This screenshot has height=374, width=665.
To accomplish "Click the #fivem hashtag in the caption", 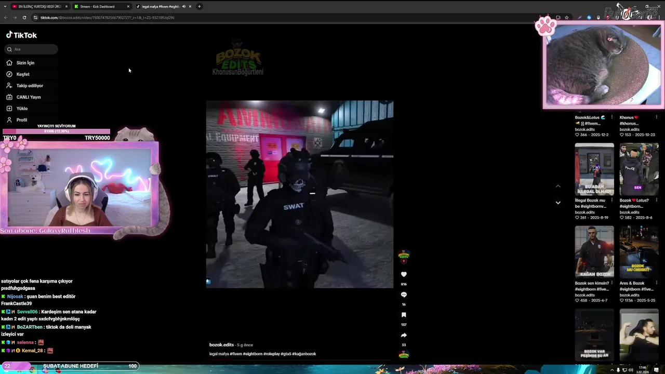I will point(236,354).
